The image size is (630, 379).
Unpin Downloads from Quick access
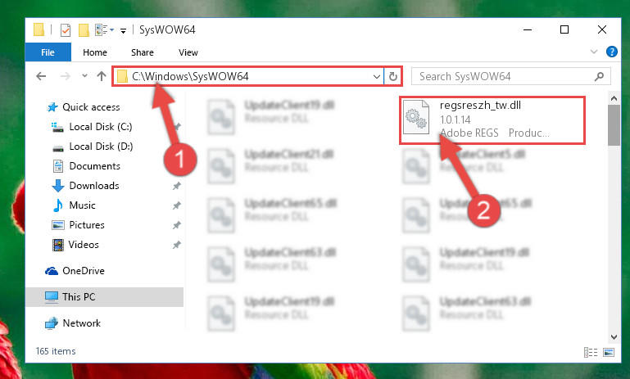tap(176, 186)
